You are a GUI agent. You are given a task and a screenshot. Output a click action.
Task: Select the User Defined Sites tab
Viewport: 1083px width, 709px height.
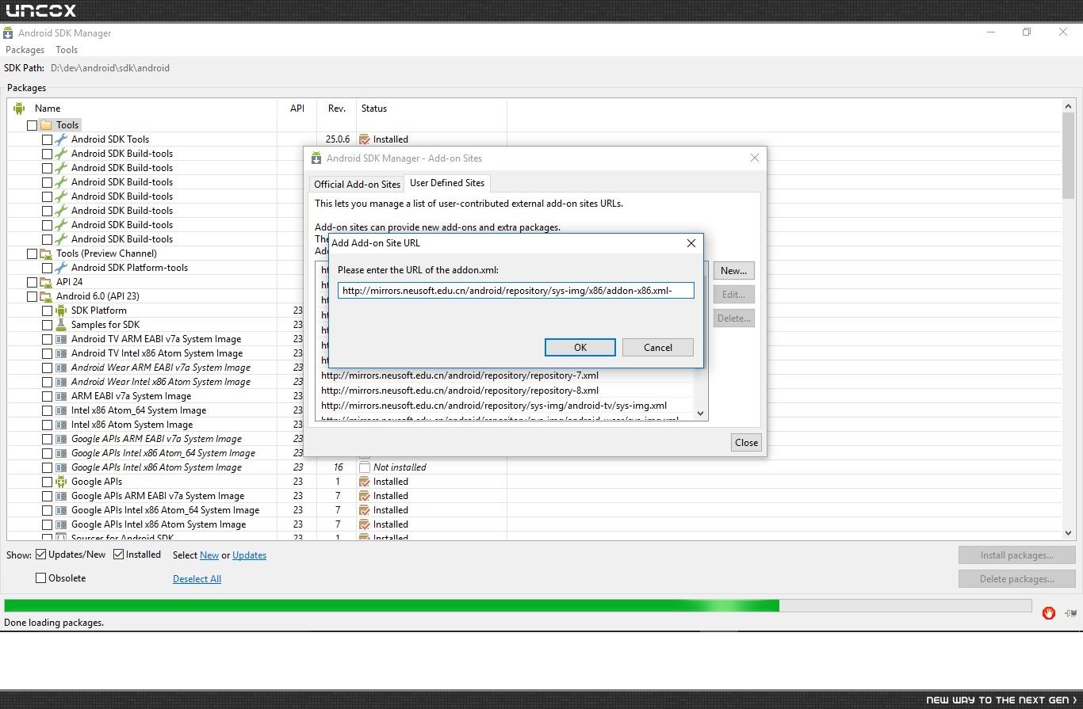click(447, 183)
